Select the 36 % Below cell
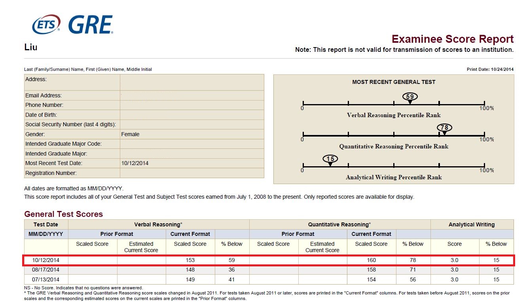Screen dimensions: 527x302 click(x=231, y=270)
